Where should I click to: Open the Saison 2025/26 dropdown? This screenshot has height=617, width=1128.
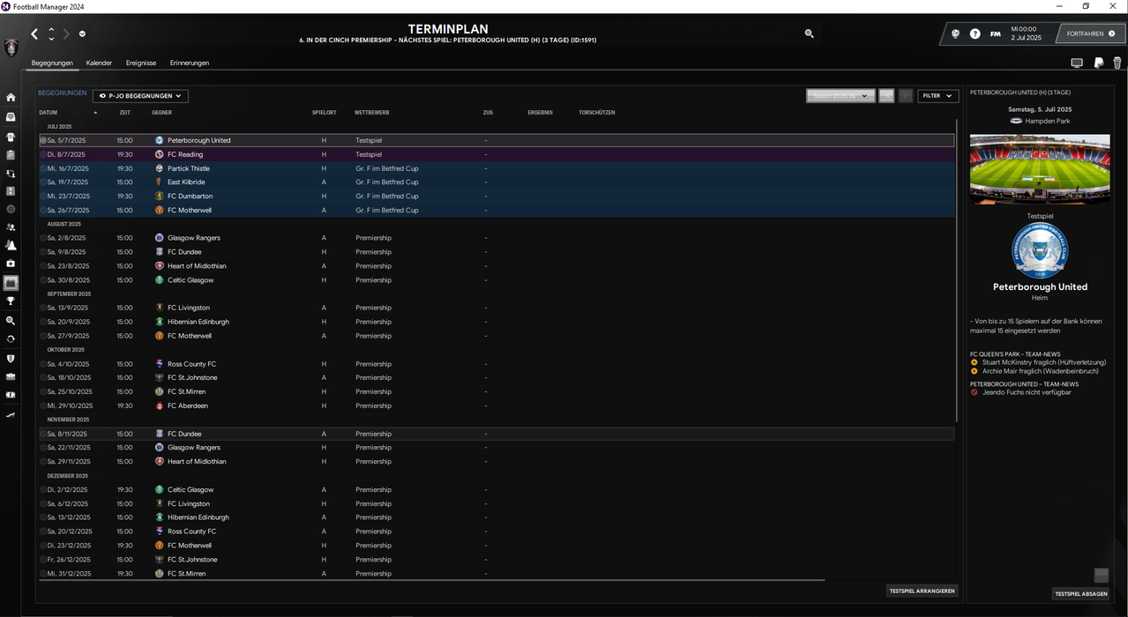coord(840,95)
